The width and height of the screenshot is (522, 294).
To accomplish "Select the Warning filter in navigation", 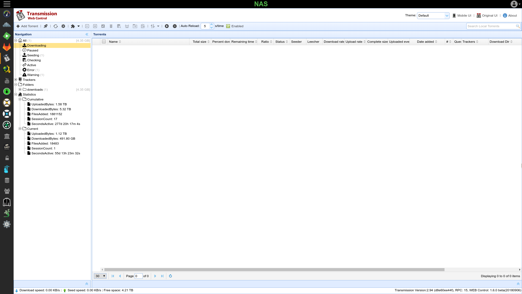I will [x=33, y=75].
